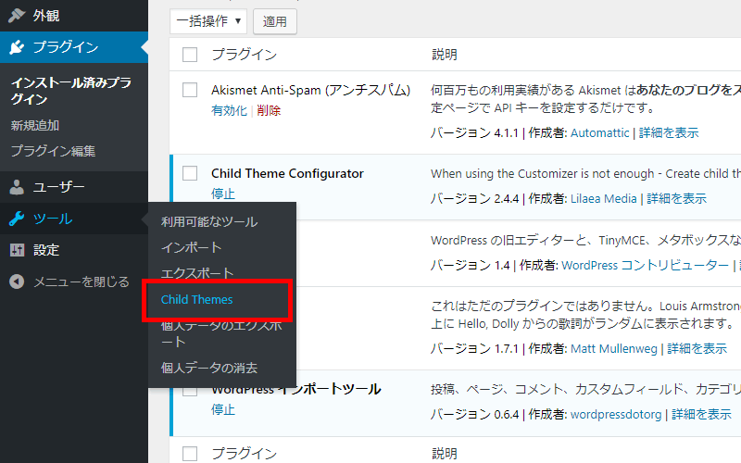Collapse the menu with the arrow icon
Viewport: 741px width, 463px height.
coord(17,282)
